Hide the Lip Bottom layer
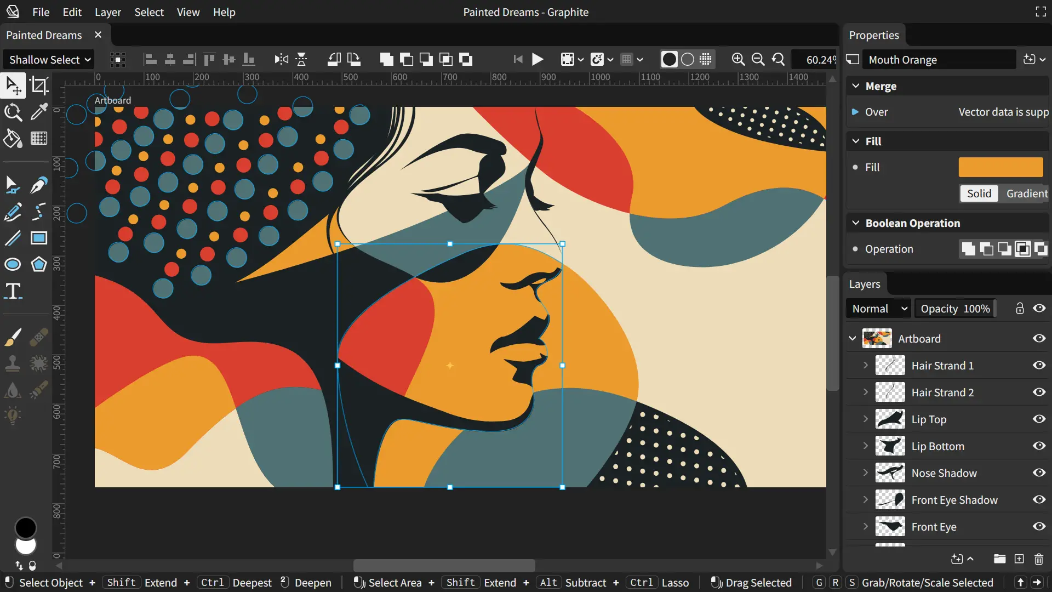The width and height of the screenshot is (1052, 592). coord(1039,446)
